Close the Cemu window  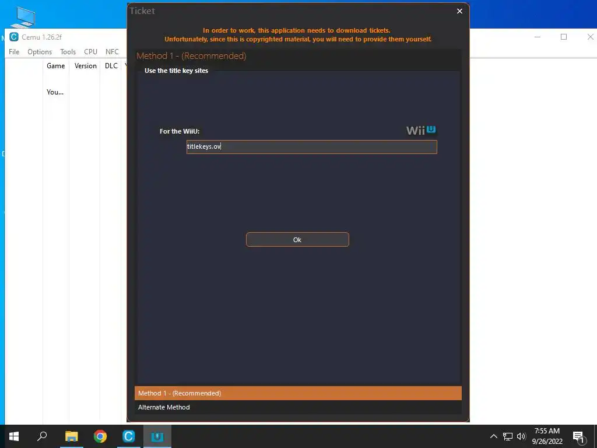coord(590,37)
